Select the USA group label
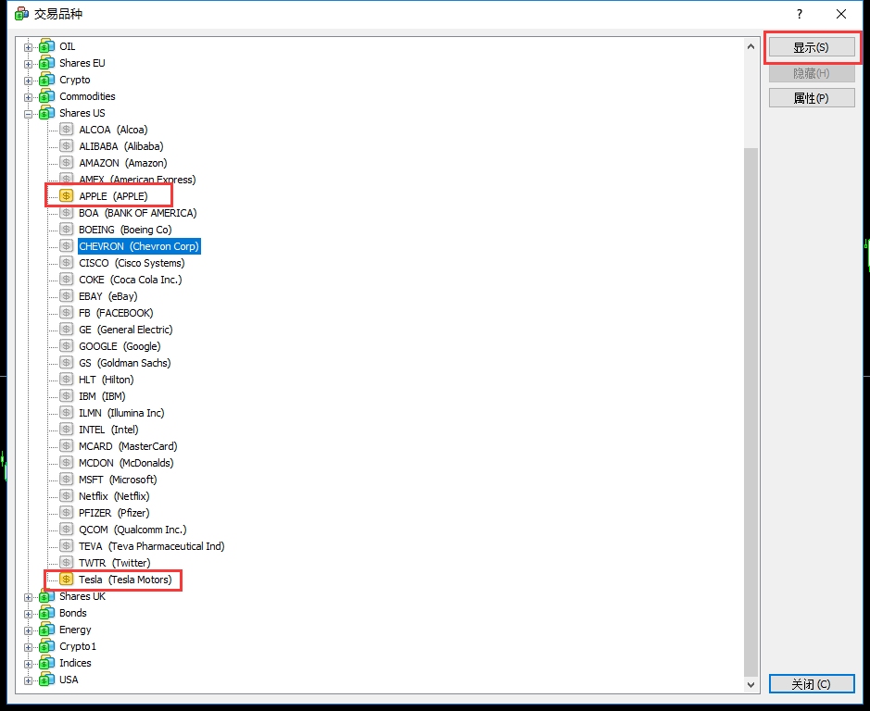Viewport: 870px width, 711px height. [69, 680]
